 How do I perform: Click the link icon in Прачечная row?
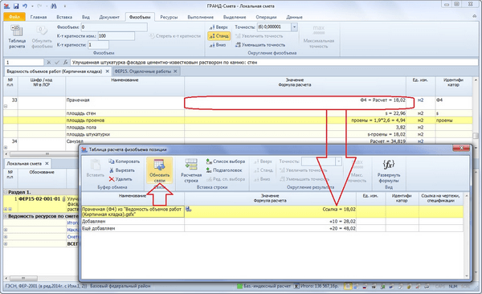[x=189, y=209]
